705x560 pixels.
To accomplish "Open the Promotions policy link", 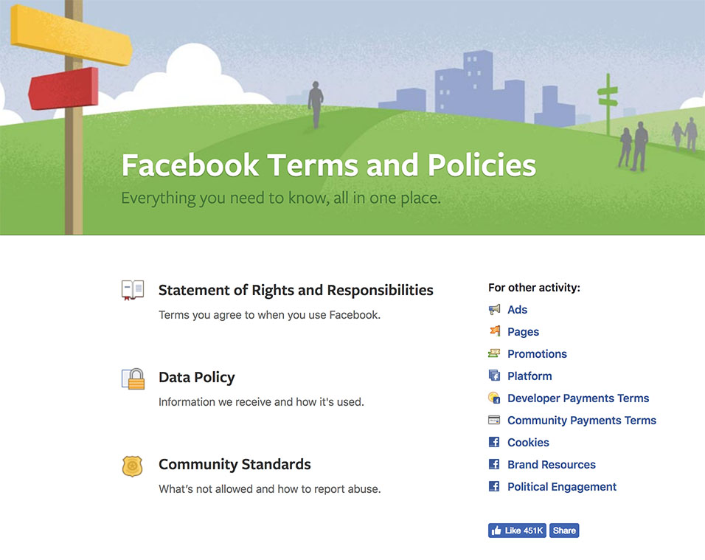I will click(537, 353).
